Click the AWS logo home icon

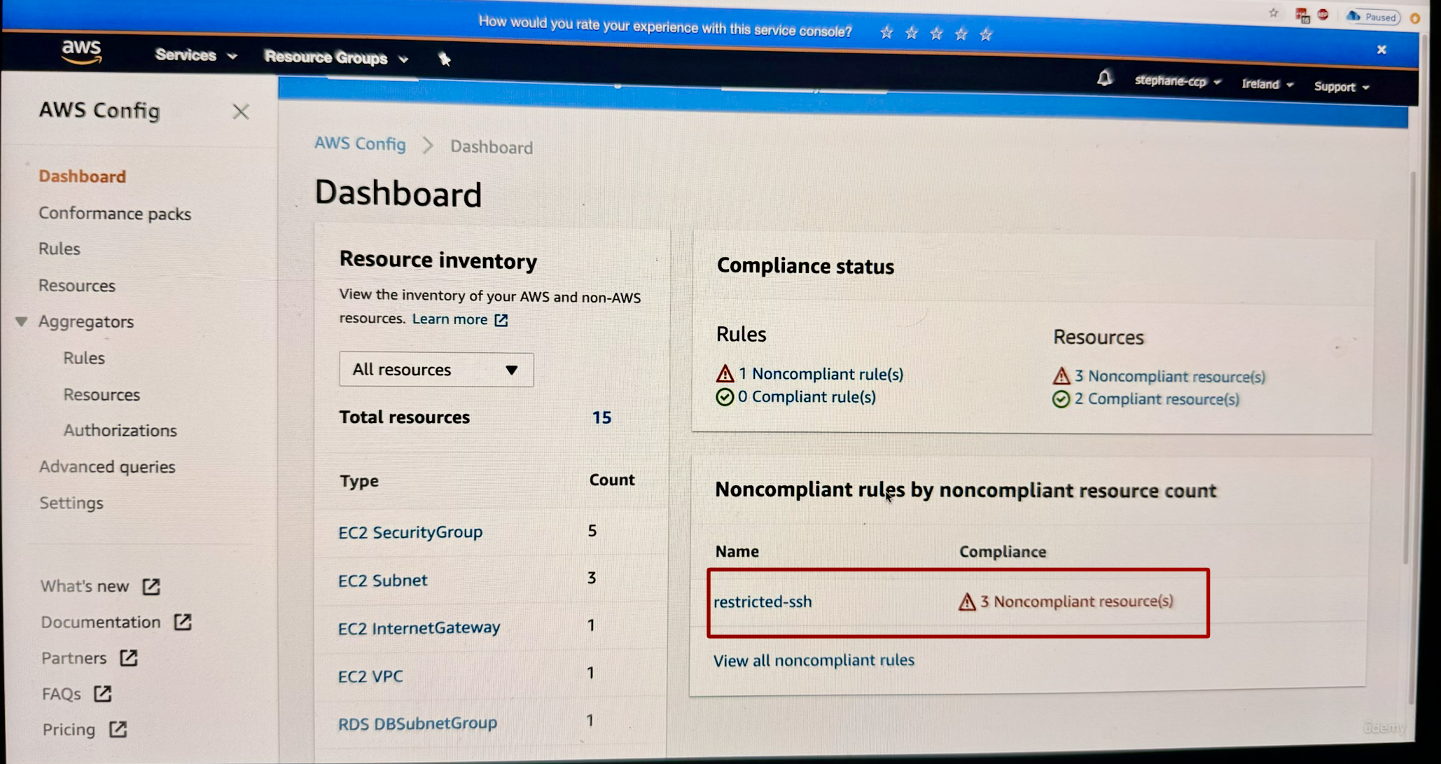point(82,52)
